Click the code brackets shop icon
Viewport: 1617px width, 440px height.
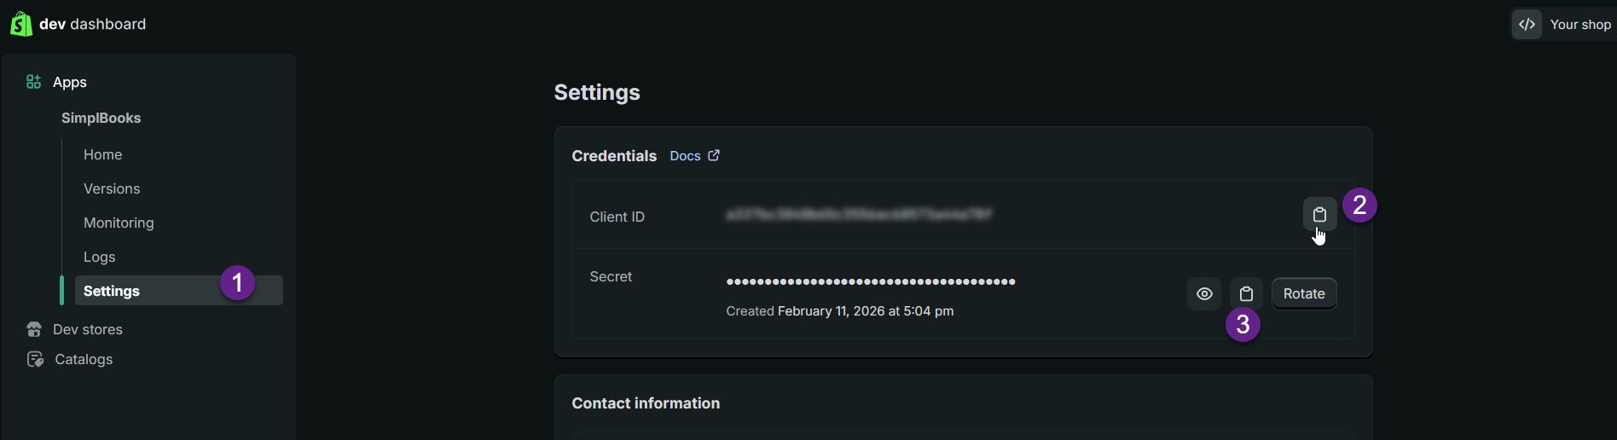pos(1527,25)
